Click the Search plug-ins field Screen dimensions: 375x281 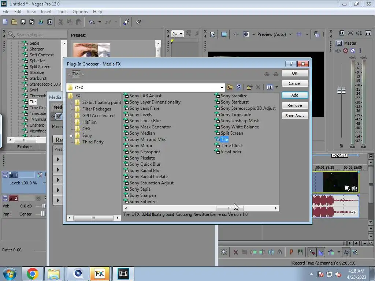[37, 35]
